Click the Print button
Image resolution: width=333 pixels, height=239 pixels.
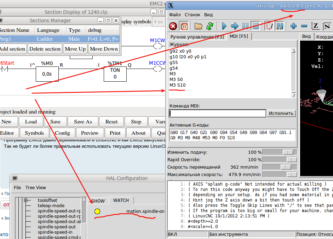pos(115,133)
